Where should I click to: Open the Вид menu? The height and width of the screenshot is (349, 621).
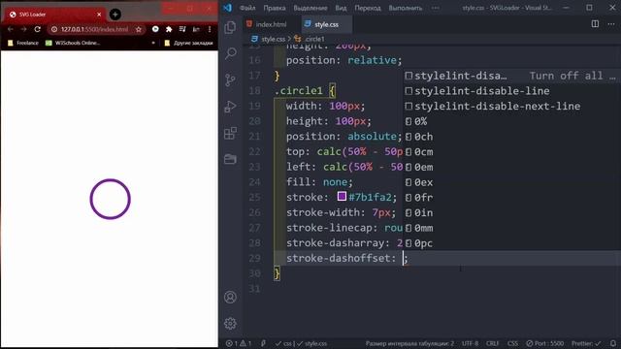pos(341,8)
